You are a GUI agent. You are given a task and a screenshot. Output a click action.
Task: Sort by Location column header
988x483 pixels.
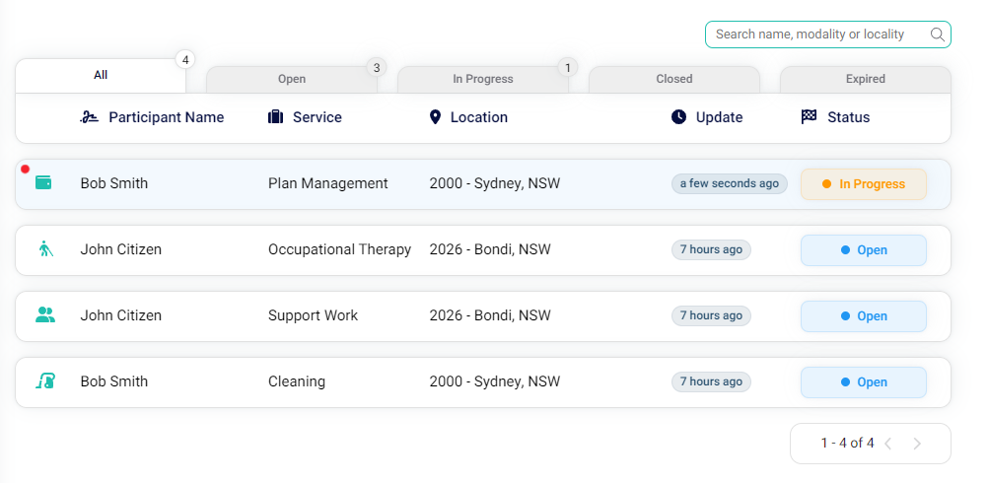coord(479,117)
